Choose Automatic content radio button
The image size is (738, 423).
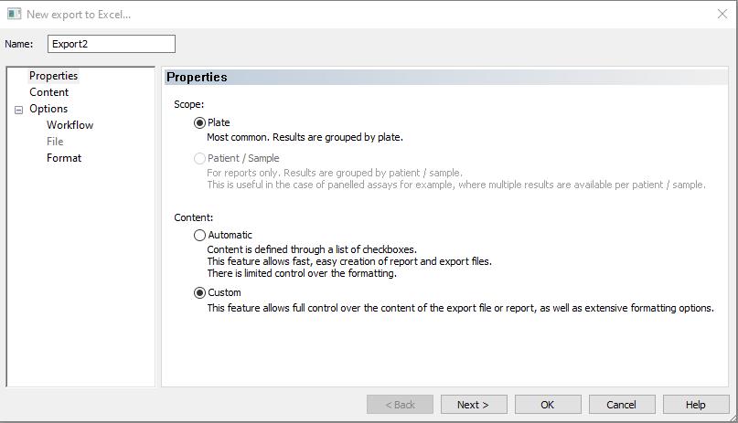(x=199, y=235)
